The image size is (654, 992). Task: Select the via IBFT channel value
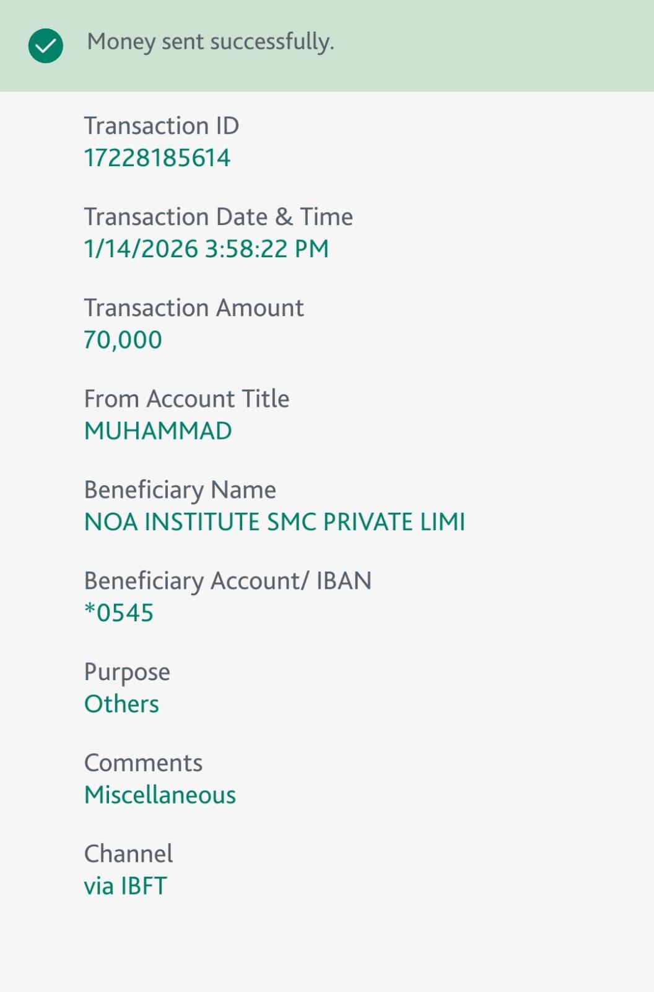125,886
